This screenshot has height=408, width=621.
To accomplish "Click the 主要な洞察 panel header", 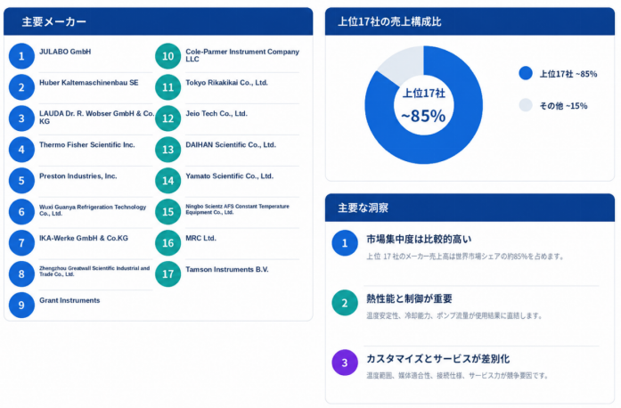I will coord(470,208).
